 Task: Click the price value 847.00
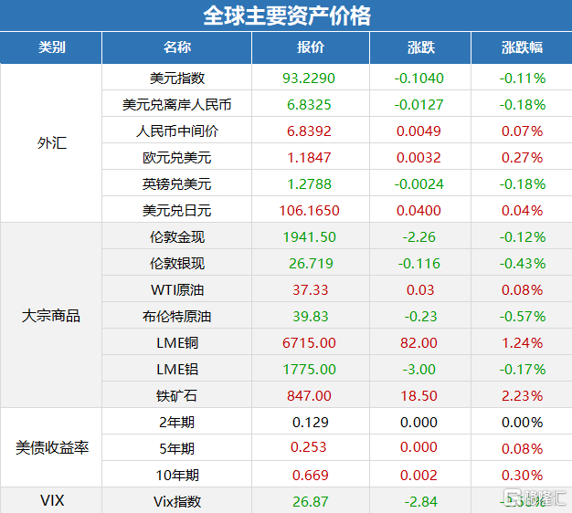tap(309, 396)
